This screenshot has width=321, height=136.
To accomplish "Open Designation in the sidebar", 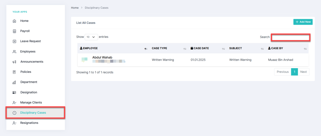I will point(29,92).
